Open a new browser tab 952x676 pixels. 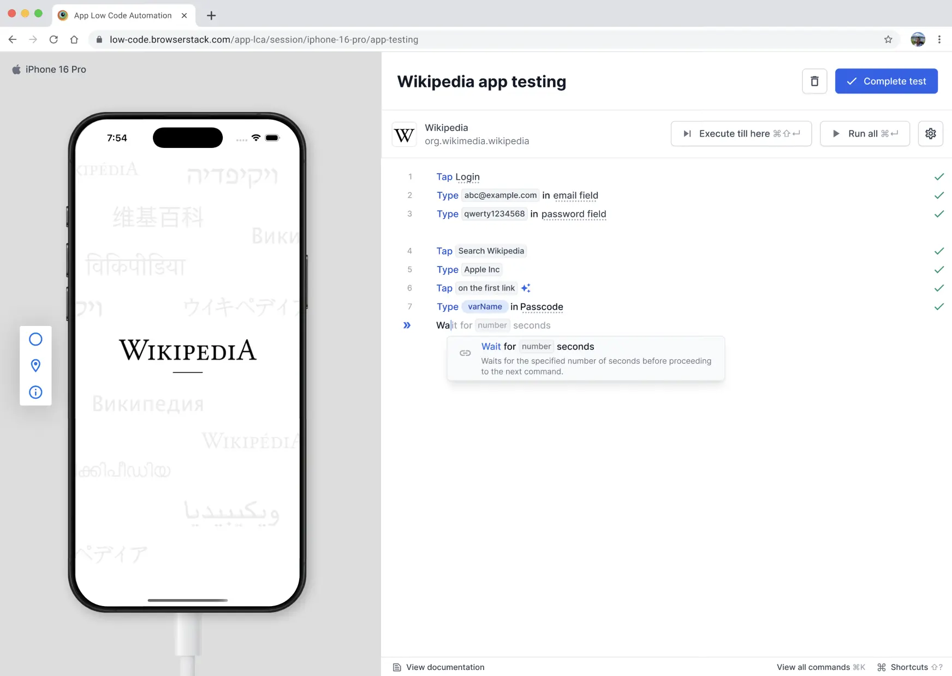pos(211,15)
